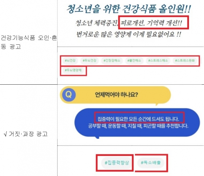Click the 건강기능식품 오인·혼동 광고 category label

pos(29,42)
